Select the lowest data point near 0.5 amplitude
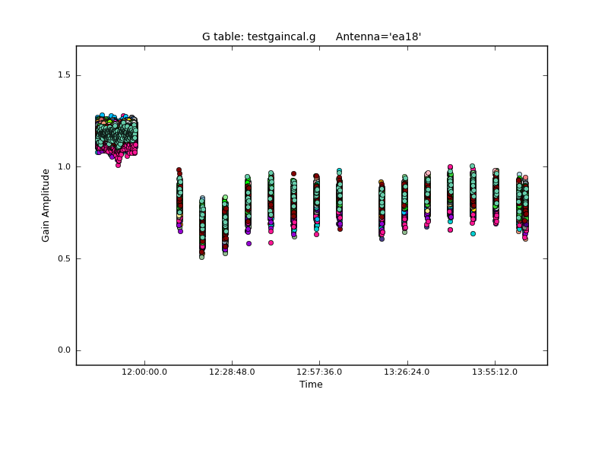The image size is (608, 456). point(201,257)
